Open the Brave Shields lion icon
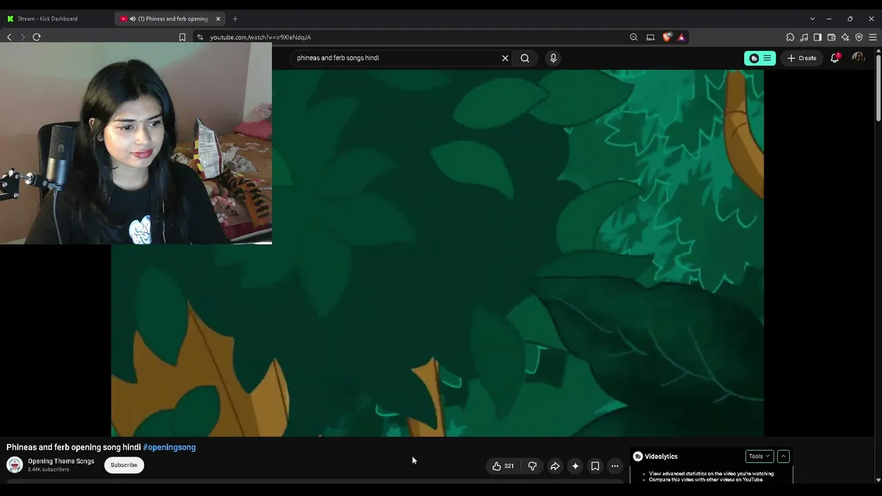Screen dimensions: 882x496 pyautogui.click(x=667, y=37)
